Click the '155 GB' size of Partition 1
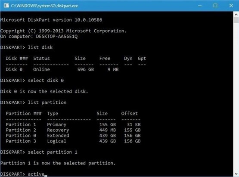 point(108,124)
